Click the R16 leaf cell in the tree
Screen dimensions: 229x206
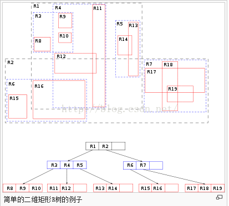click(x=159, y=188)
